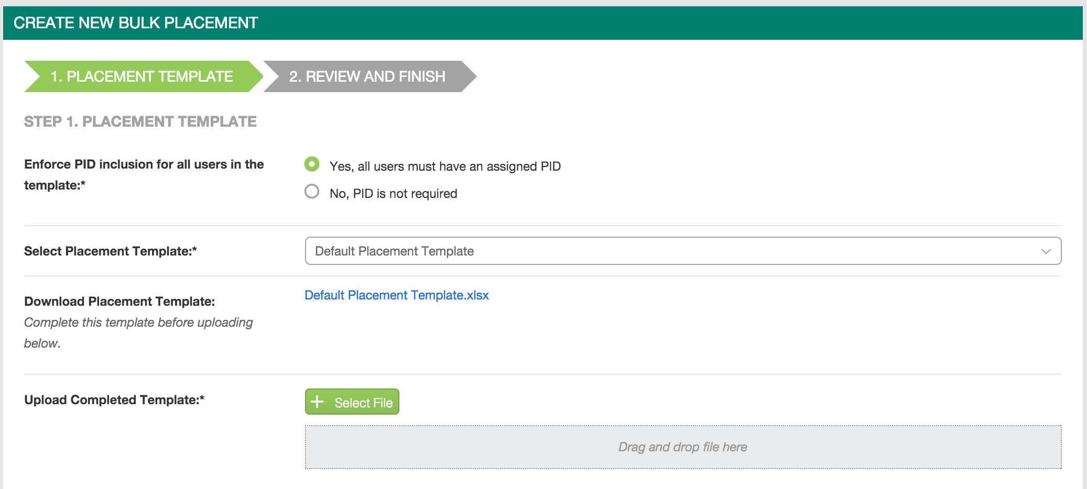Click the 'No, PID is not required' label
The image size is (1087, 489).
[x=393, y=194]
